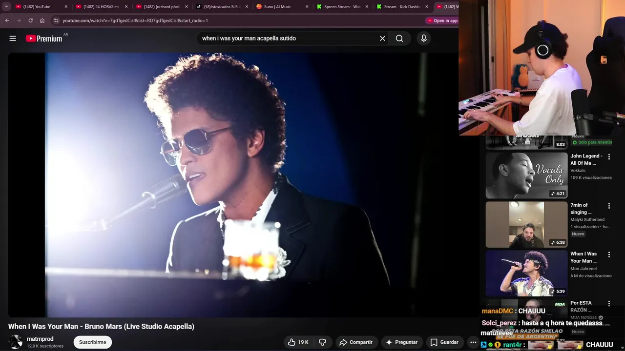Switch to Spreen Stream Kick tab
The height and width of the screenshot is (351, 625).
343,7
